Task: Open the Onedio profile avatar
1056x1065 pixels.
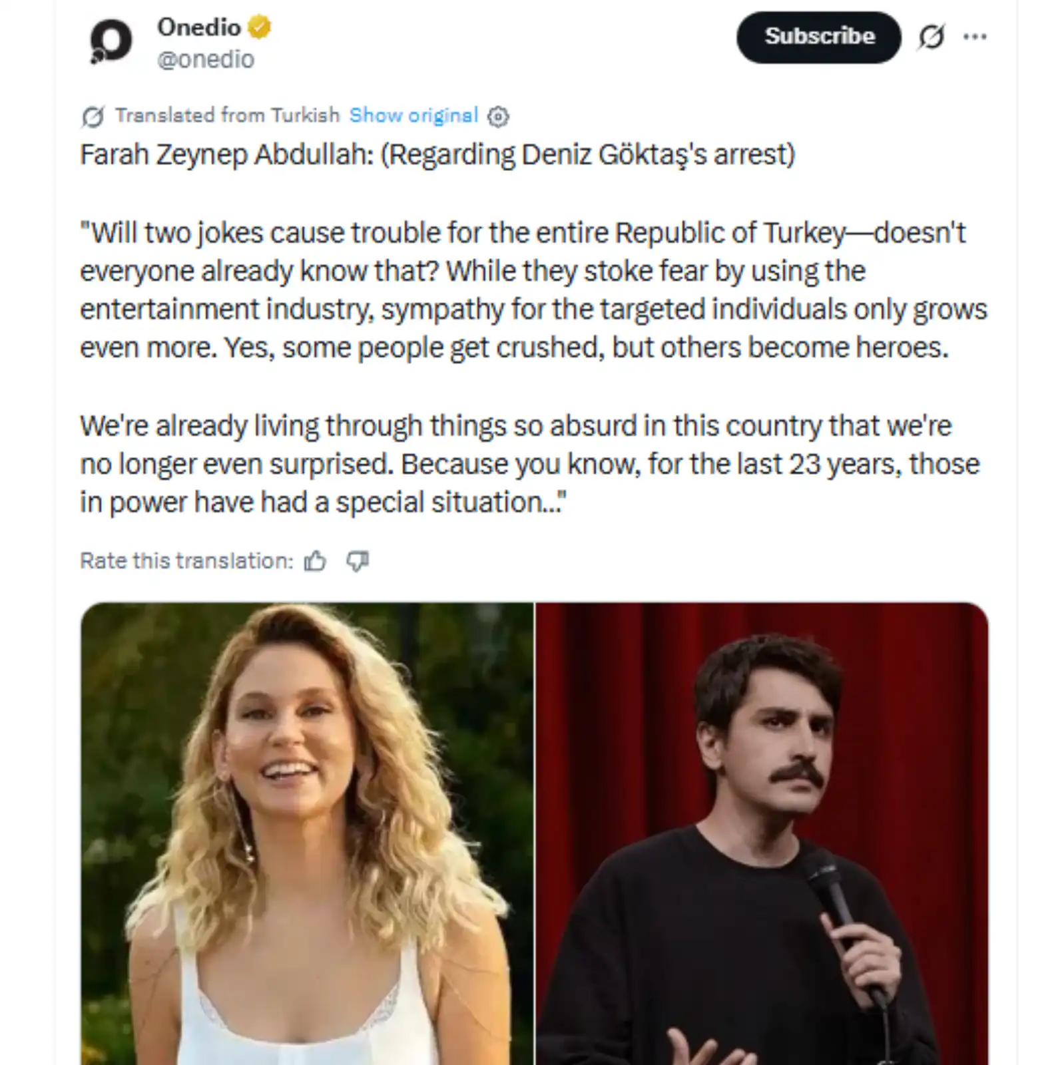Action: (x=111, y=41)
